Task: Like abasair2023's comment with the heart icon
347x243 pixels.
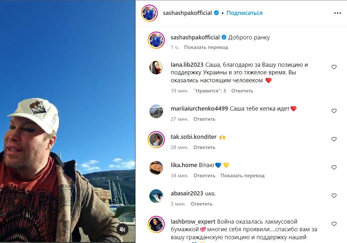Action: point(334,196)
